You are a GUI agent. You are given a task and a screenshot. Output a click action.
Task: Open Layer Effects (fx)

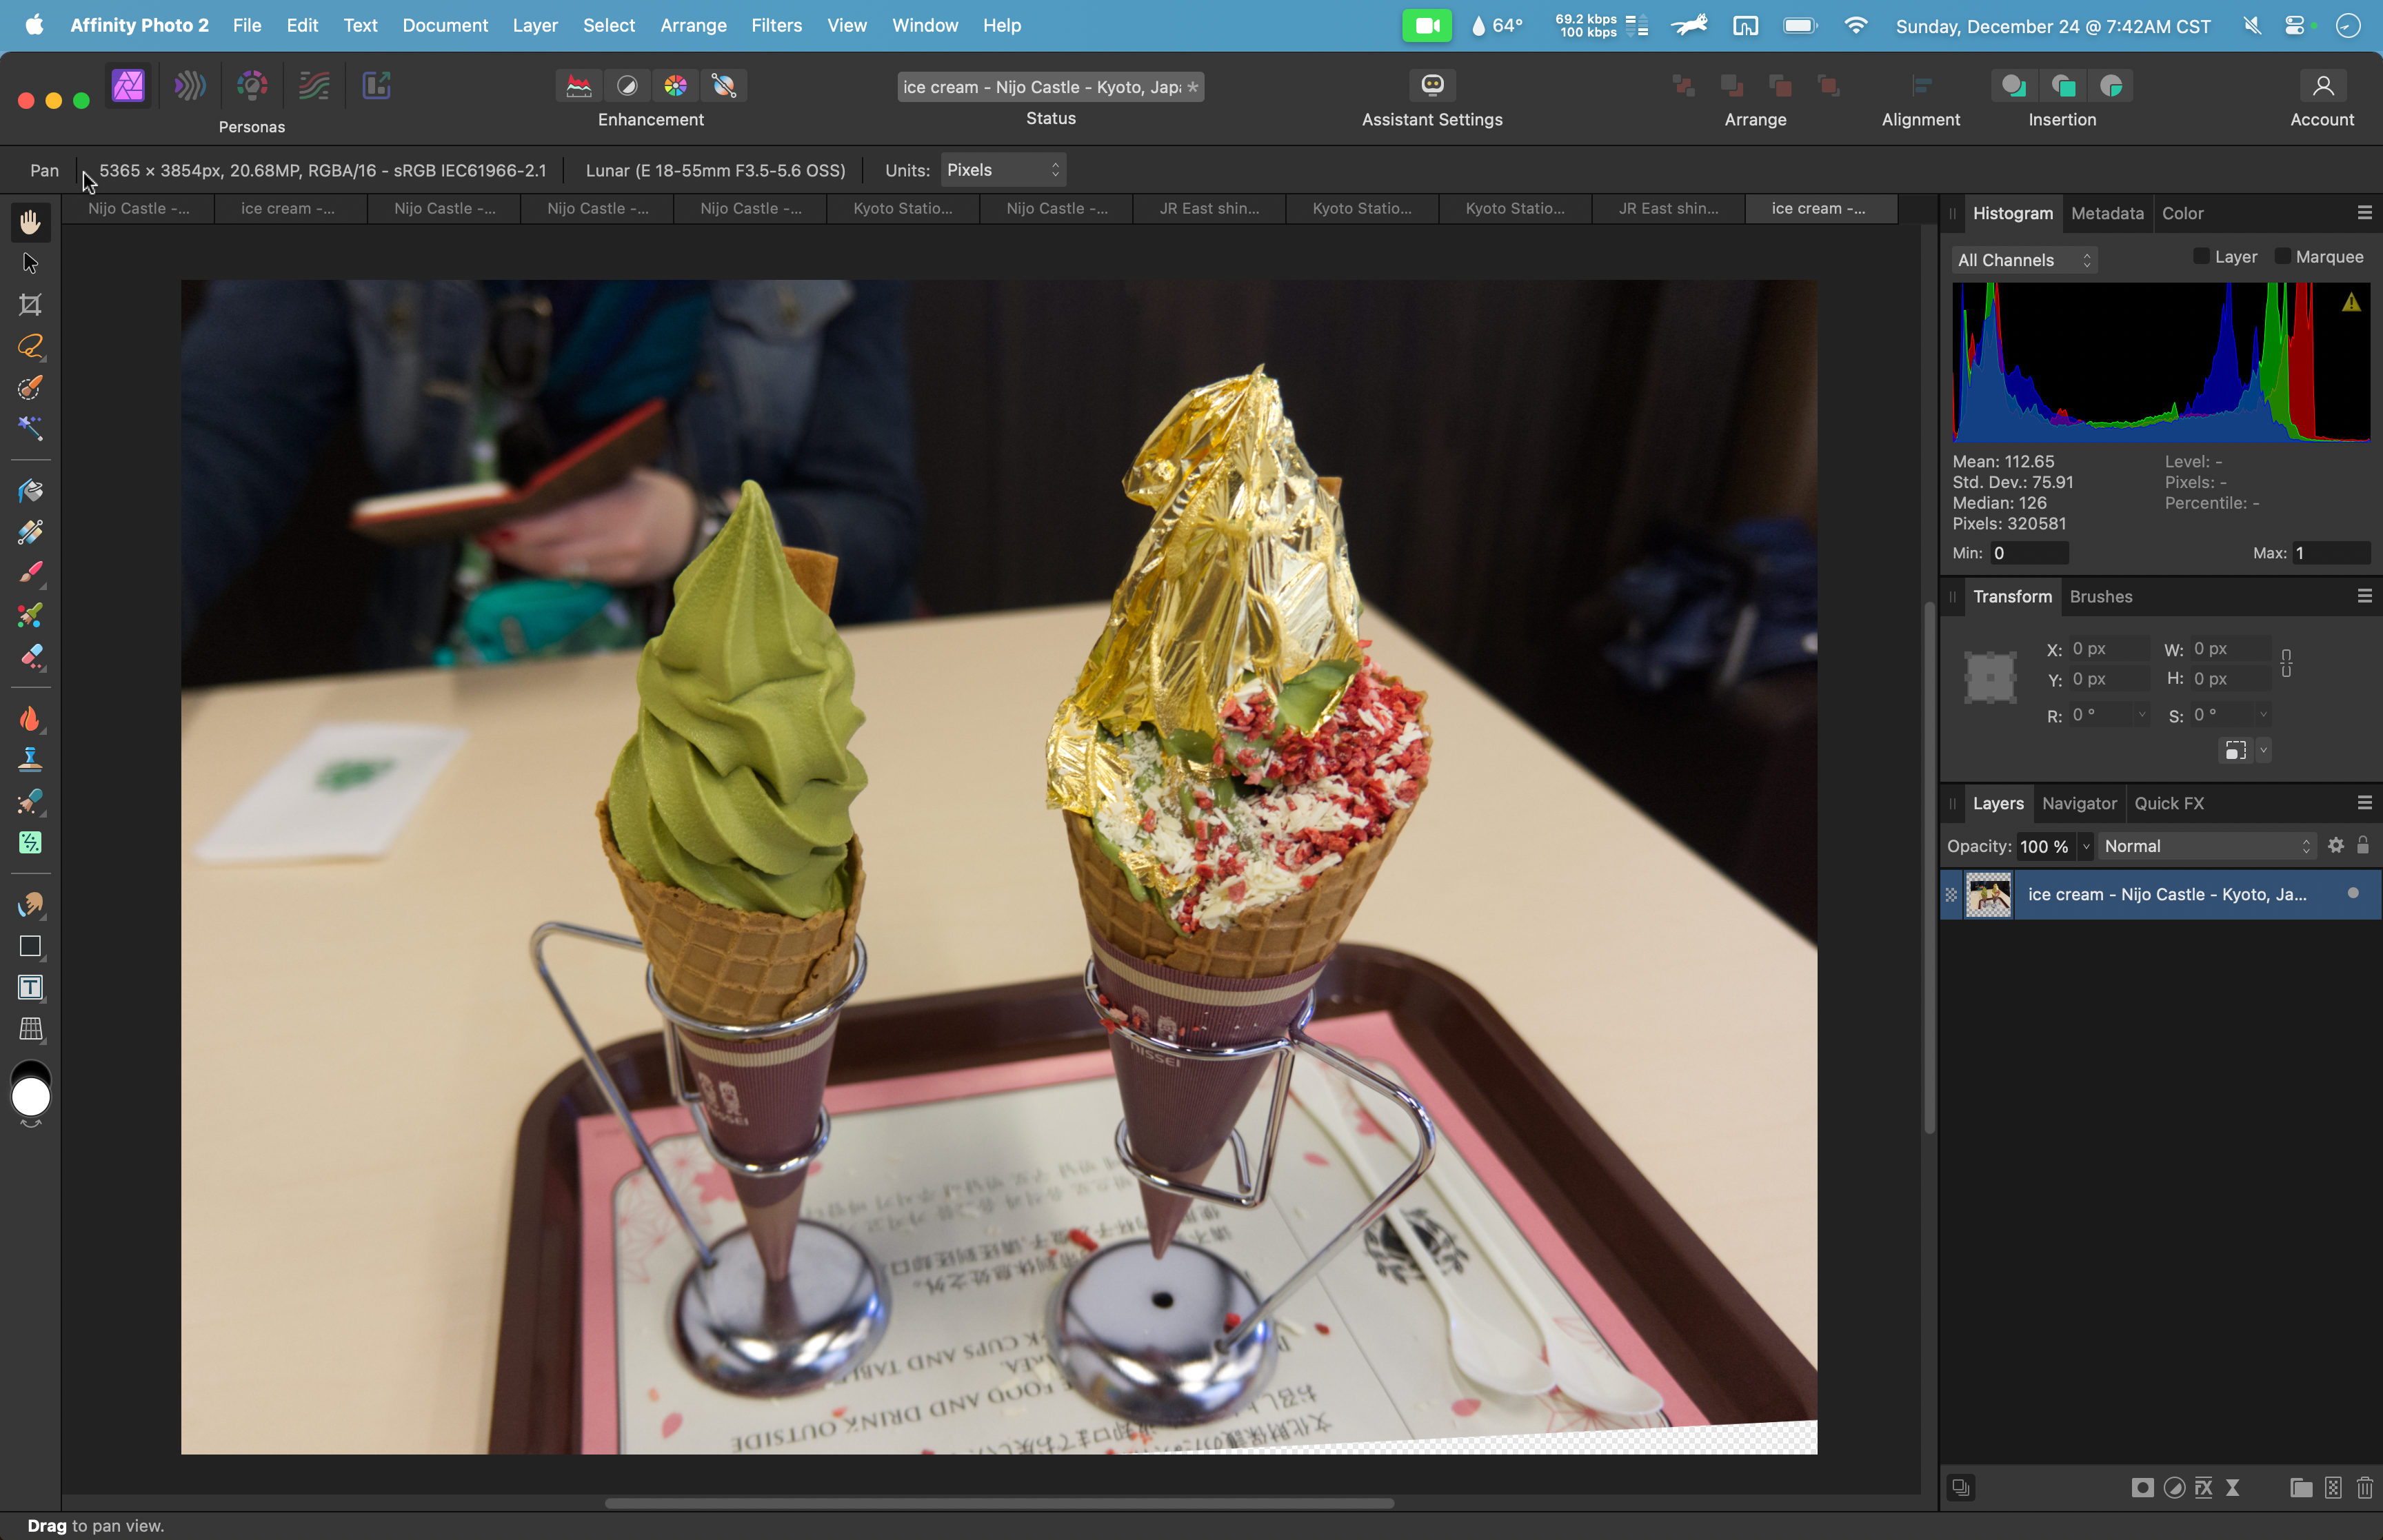click(2204, 1488)
